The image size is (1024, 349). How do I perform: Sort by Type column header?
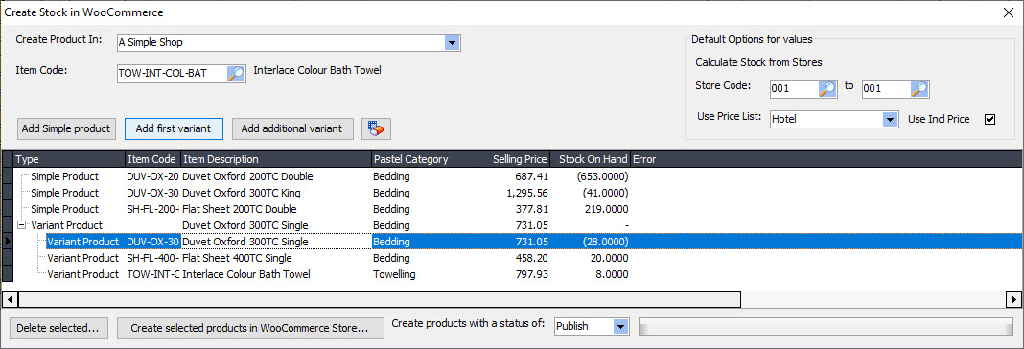pos(69,159)
